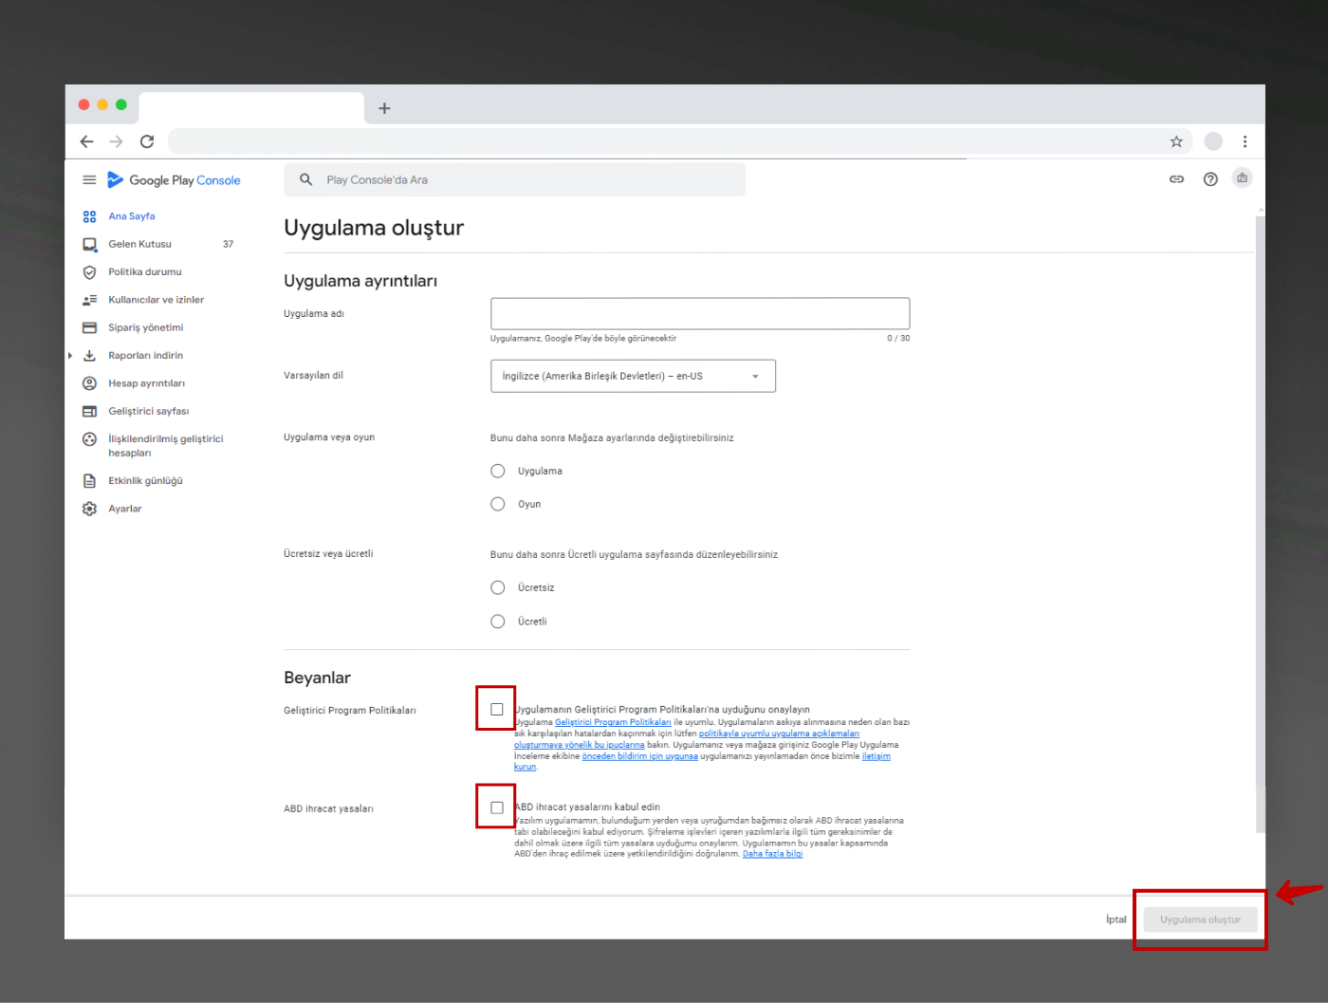Click the Uygulama adı text field

(700, 313)
